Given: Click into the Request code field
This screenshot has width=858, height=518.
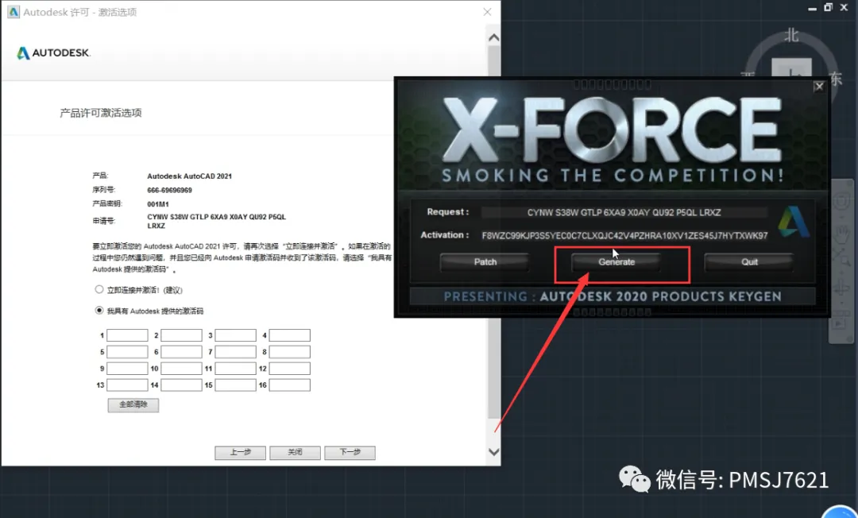Looking at the screenshot, I should click(624, 212).
